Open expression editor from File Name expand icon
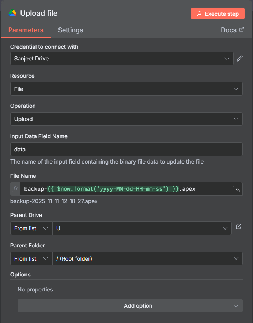This screenshot has width=253, height=323. point(238,191)
